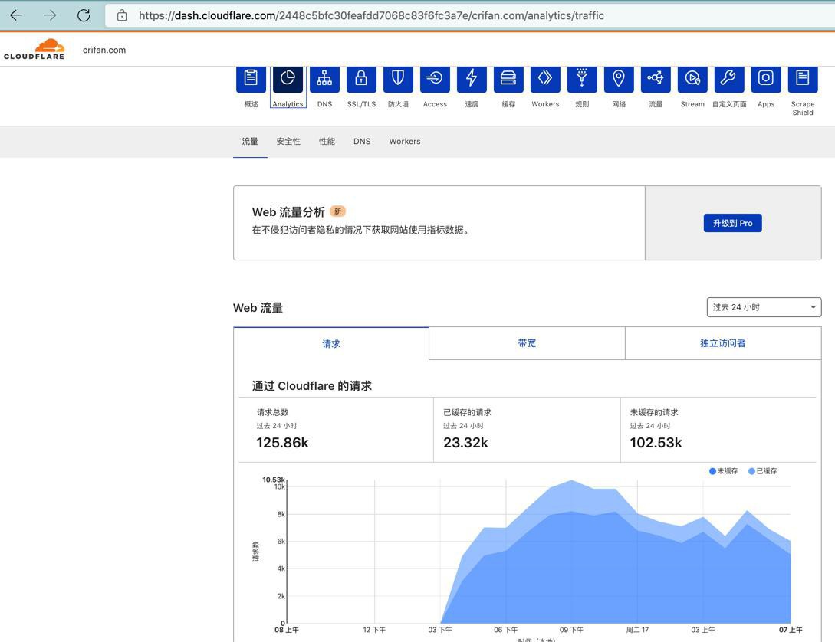Toggle the 未缓存 legend series

[x=723, y=470]
